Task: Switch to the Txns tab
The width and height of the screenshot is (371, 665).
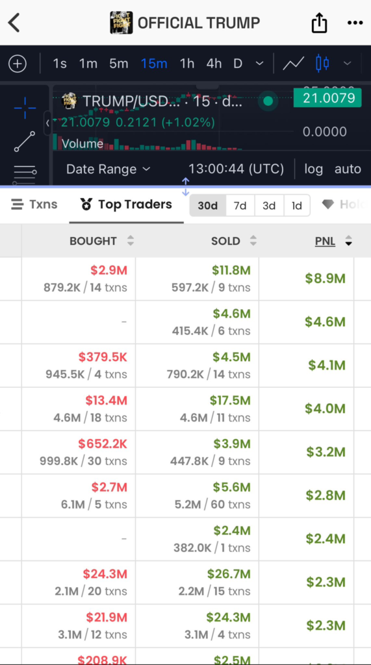Action: point(34,205)
